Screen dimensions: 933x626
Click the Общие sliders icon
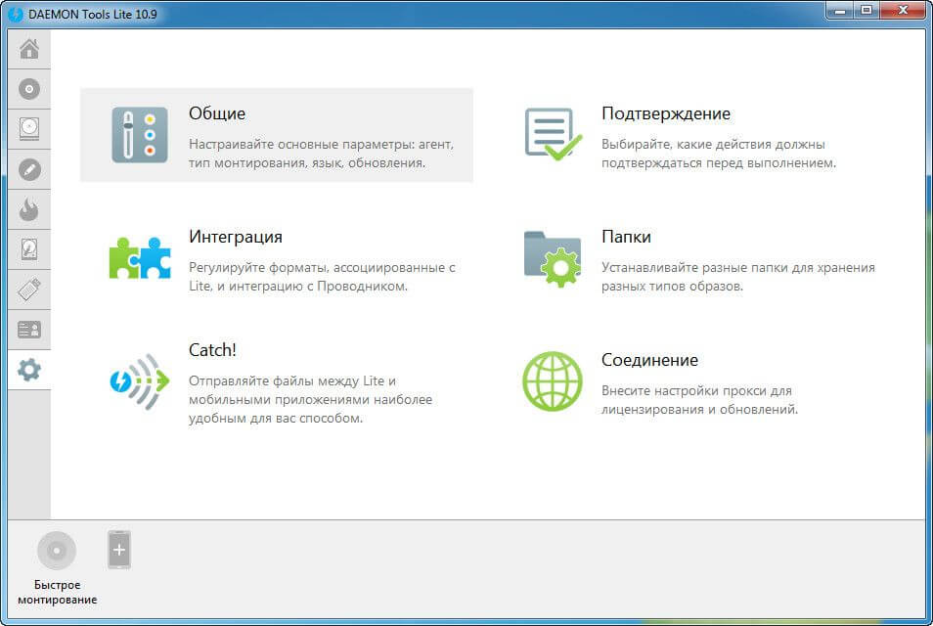point(140,135)
